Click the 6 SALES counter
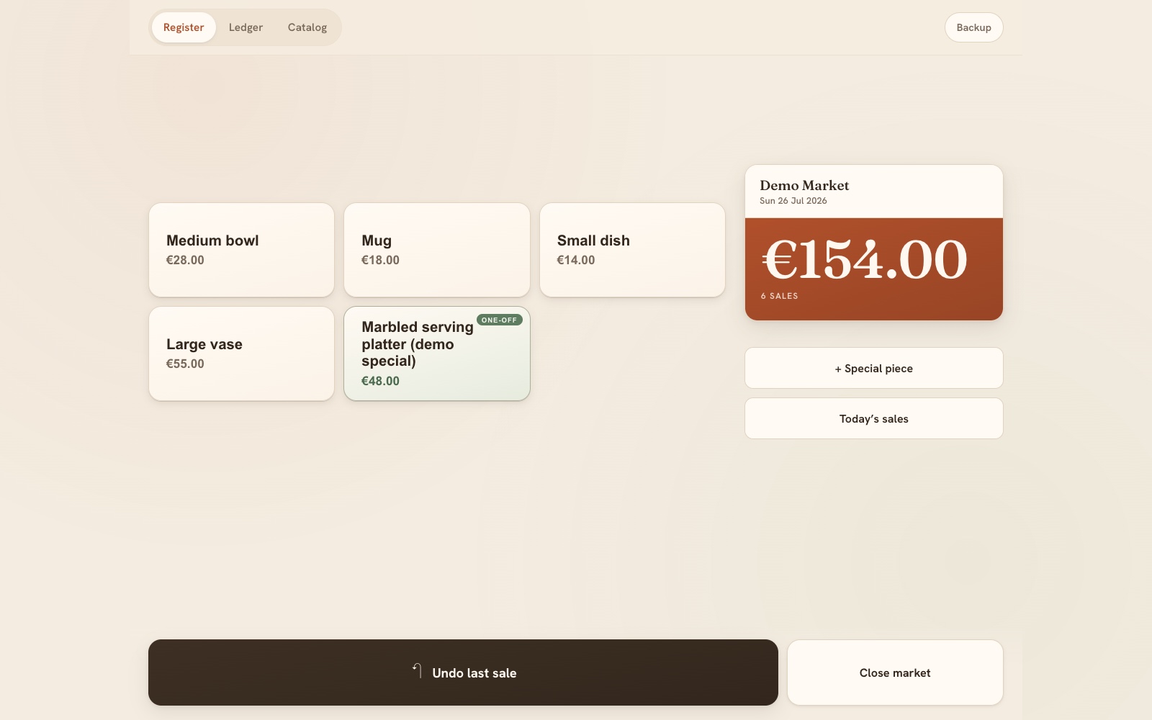1152x720 pixels. 779,296
